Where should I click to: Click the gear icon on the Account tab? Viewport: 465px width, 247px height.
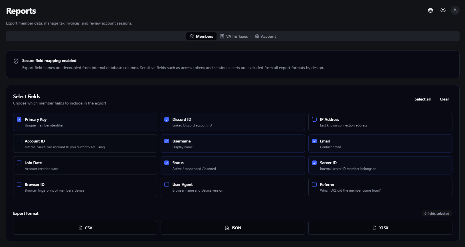pyautogui.click(x=257, y=36)
